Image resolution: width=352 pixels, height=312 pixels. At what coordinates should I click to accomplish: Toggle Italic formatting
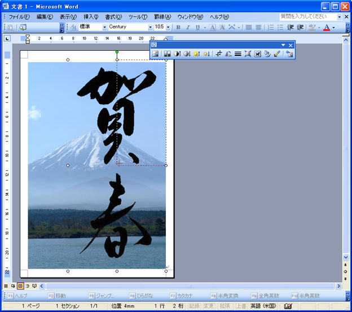coord(187,27)
